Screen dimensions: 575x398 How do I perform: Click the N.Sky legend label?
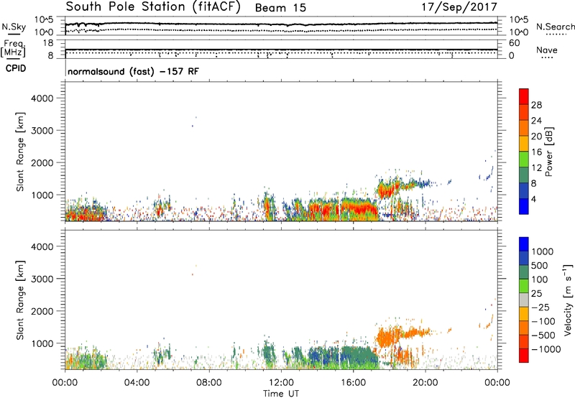(14, 27)
